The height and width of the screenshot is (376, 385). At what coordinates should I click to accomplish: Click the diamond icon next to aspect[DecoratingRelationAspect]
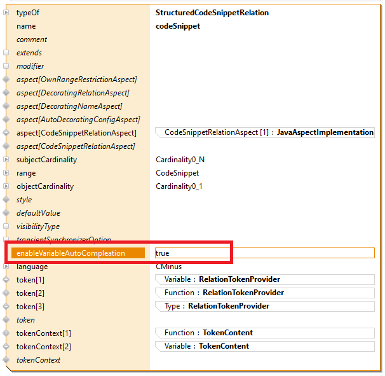[x=6, y=93]
